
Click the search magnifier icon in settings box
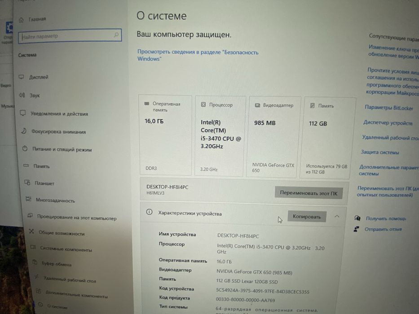click(116, 35)
